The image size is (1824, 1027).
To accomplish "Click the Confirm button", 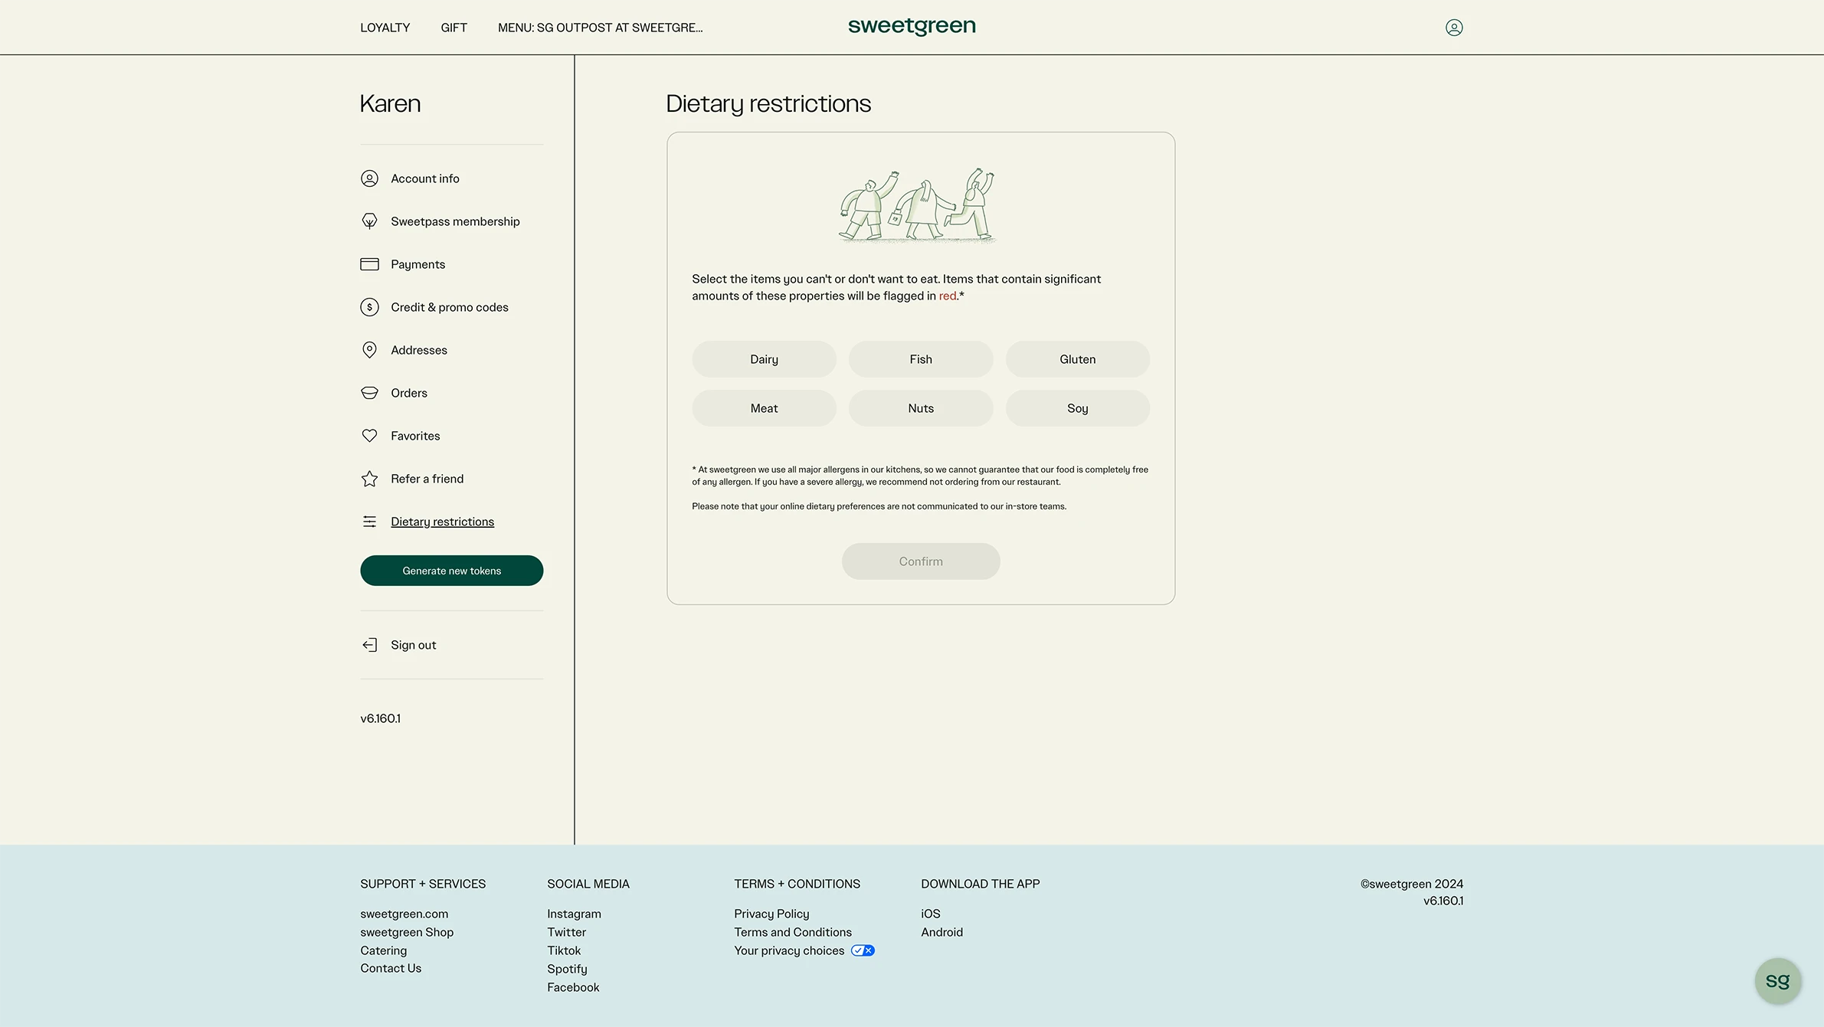I will tap(921, 561).
